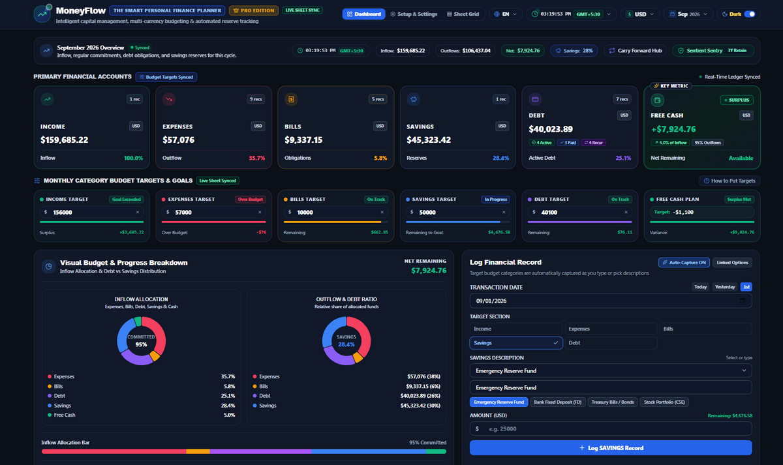This screenshot has width=783, height=465.
Task: Click the '95% Outflows' tag
Action: 707,142
